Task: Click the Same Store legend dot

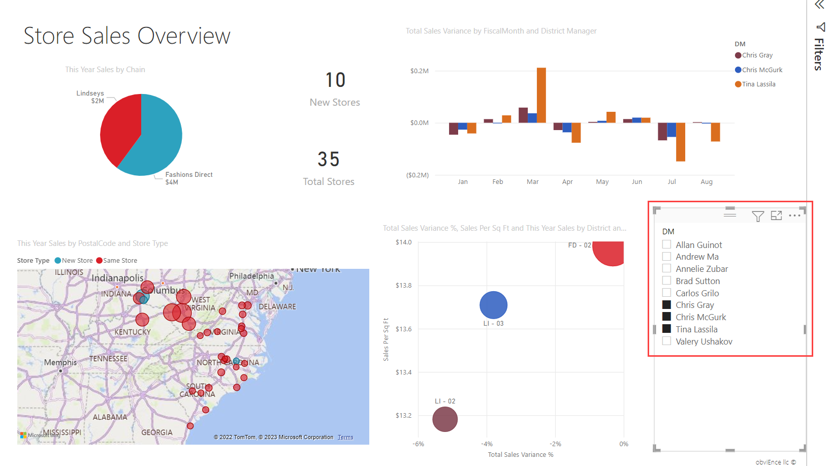Action: pyautogui.click(x=99, y=261)
